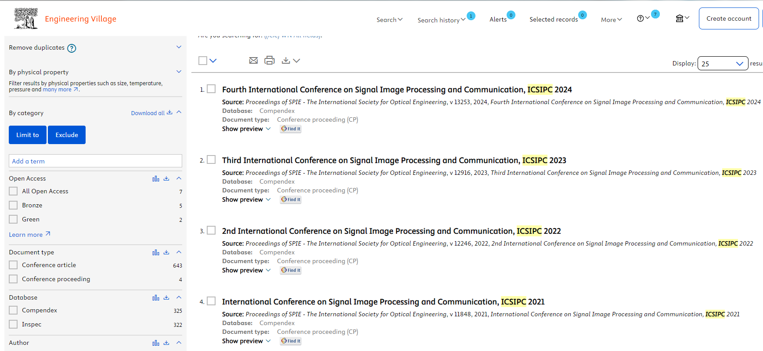
Task: Select record 4 ICSIPC 2021 checkbox
Action: 211,301
